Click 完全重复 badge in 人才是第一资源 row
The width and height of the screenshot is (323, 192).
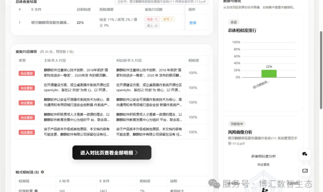[x=27, y=118]
